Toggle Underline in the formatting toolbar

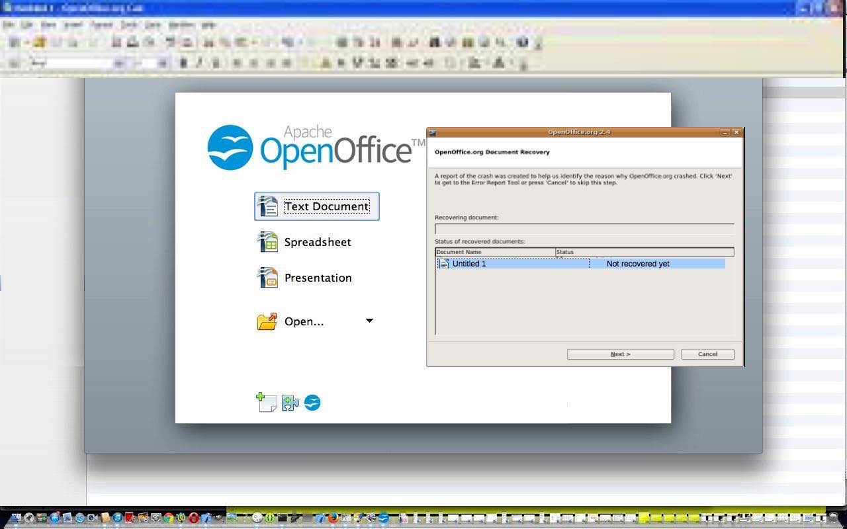[x=216, y=63]
